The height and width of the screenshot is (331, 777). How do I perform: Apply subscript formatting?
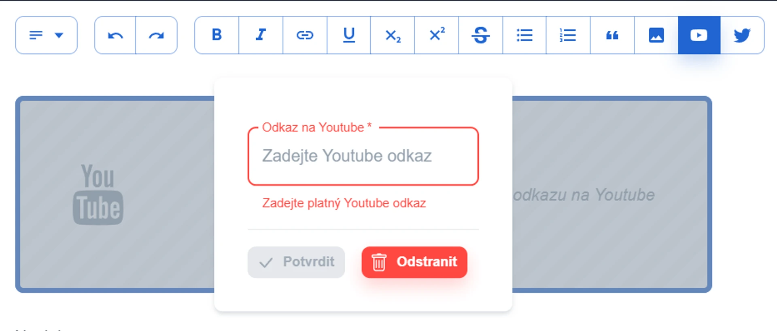tap(393, 35)
